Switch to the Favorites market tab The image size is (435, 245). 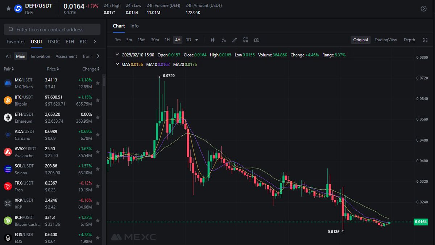16,42
